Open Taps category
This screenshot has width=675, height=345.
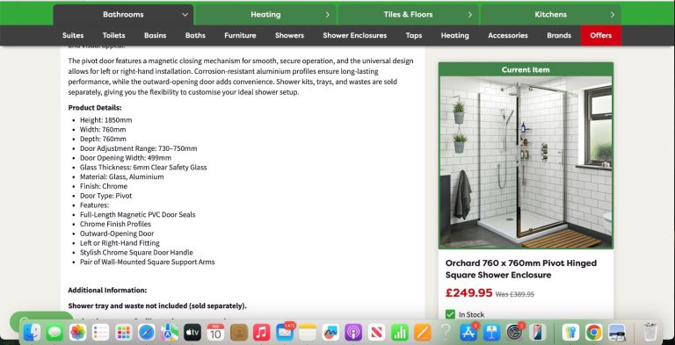414,35
